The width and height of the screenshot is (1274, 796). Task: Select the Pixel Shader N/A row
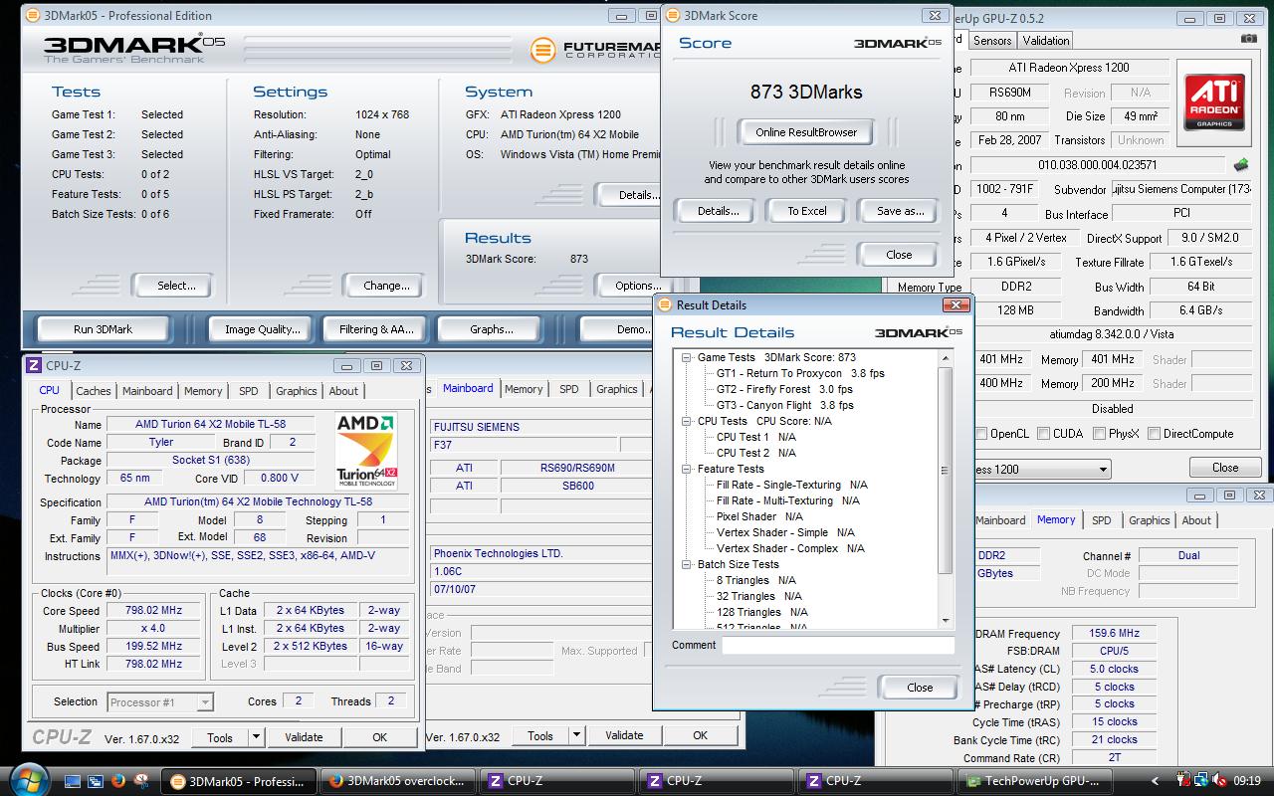click(759, 516)
